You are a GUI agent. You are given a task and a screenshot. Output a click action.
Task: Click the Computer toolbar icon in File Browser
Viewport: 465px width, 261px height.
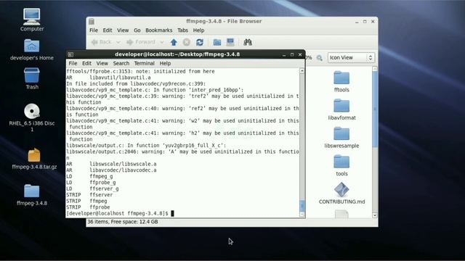[230, 42]
